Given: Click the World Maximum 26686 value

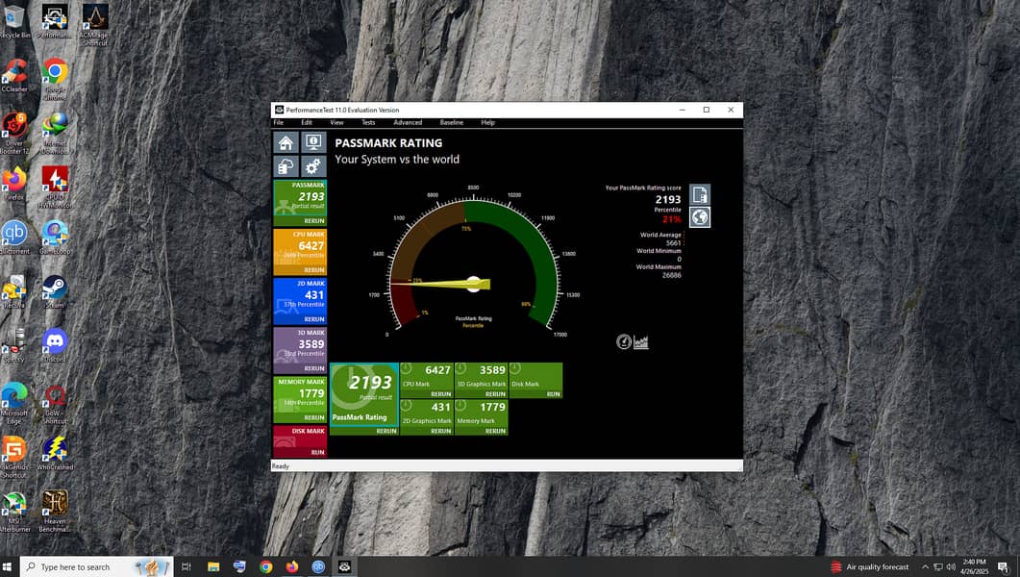Looking at the screenshot, I should [x=671, y=275].
